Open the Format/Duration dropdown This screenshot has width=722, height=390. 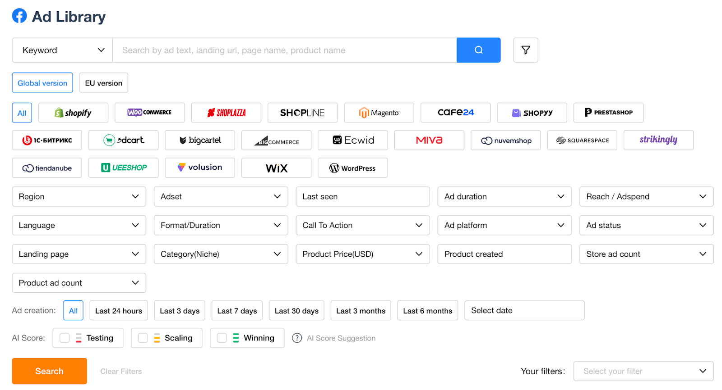tap(221, 225)
